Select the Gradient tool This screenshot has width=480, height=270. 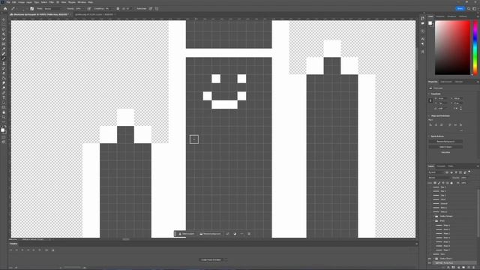click(4, 78)
